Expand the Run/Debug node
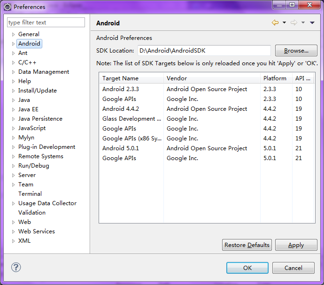 click(13, 166)
